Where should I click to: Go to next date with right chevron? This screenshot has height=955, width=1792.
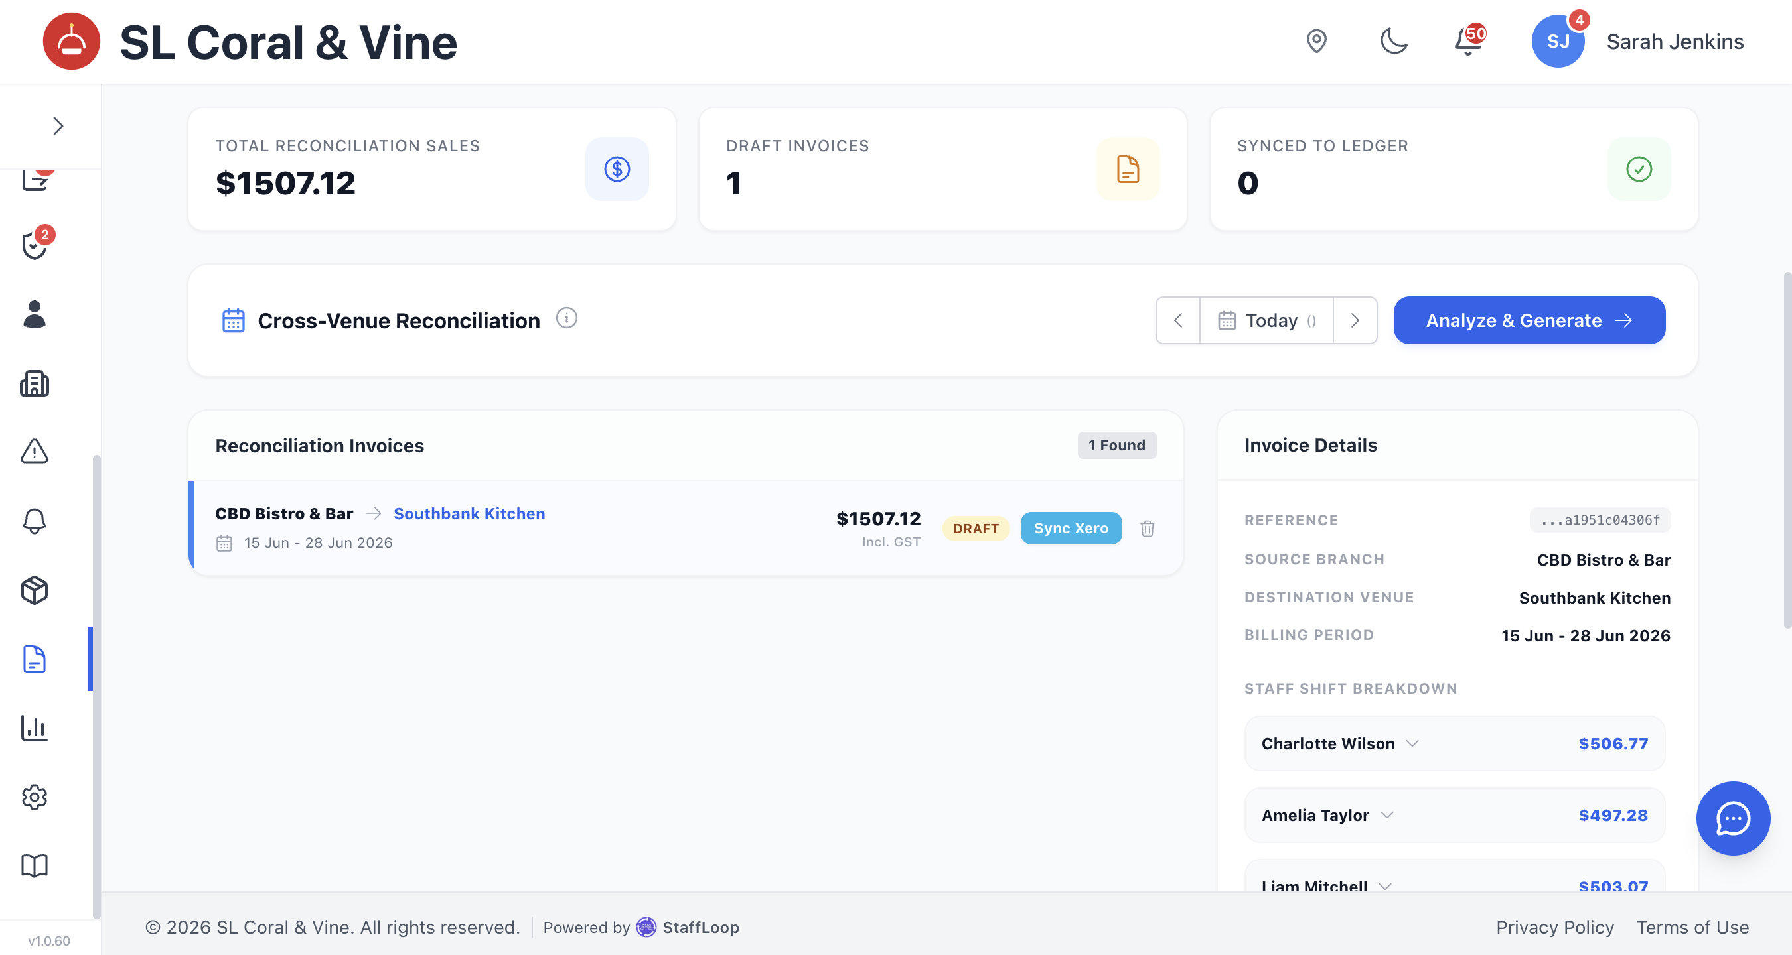(x=1355, y=320)
